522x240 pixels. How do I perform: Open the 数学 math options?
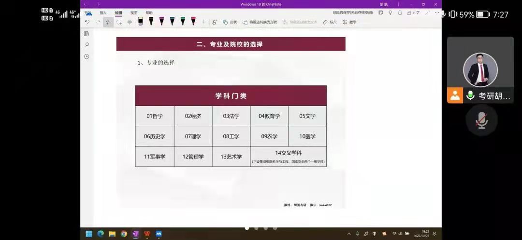point(349,22)
